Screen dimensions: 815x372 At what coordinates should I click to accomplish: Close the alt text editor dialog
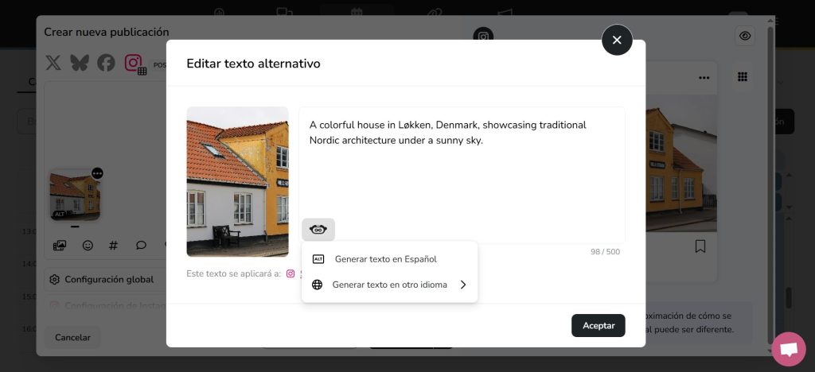(x=617, y=40)
